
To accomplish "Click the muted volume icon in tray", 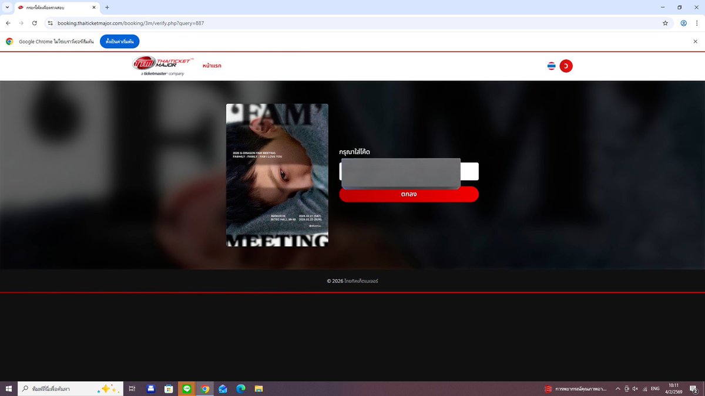I will 636,388.
